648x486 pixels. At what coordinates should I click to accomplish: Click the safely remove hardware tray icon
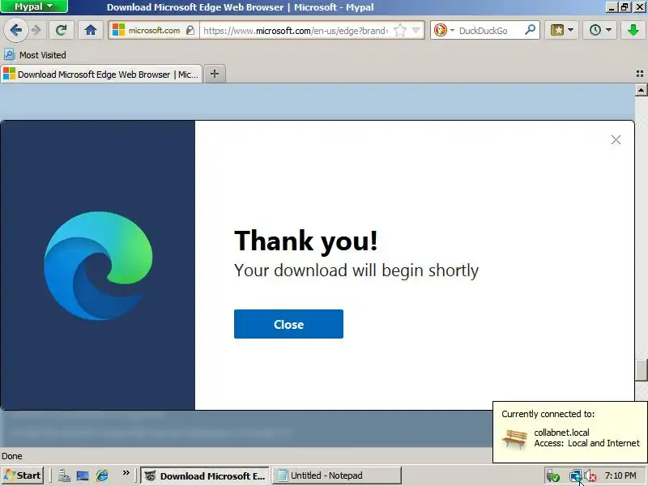552,476
